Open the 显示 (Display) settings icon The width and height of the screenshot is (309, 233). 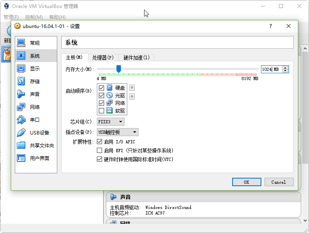pyautogui.click(x=21, y=68)
